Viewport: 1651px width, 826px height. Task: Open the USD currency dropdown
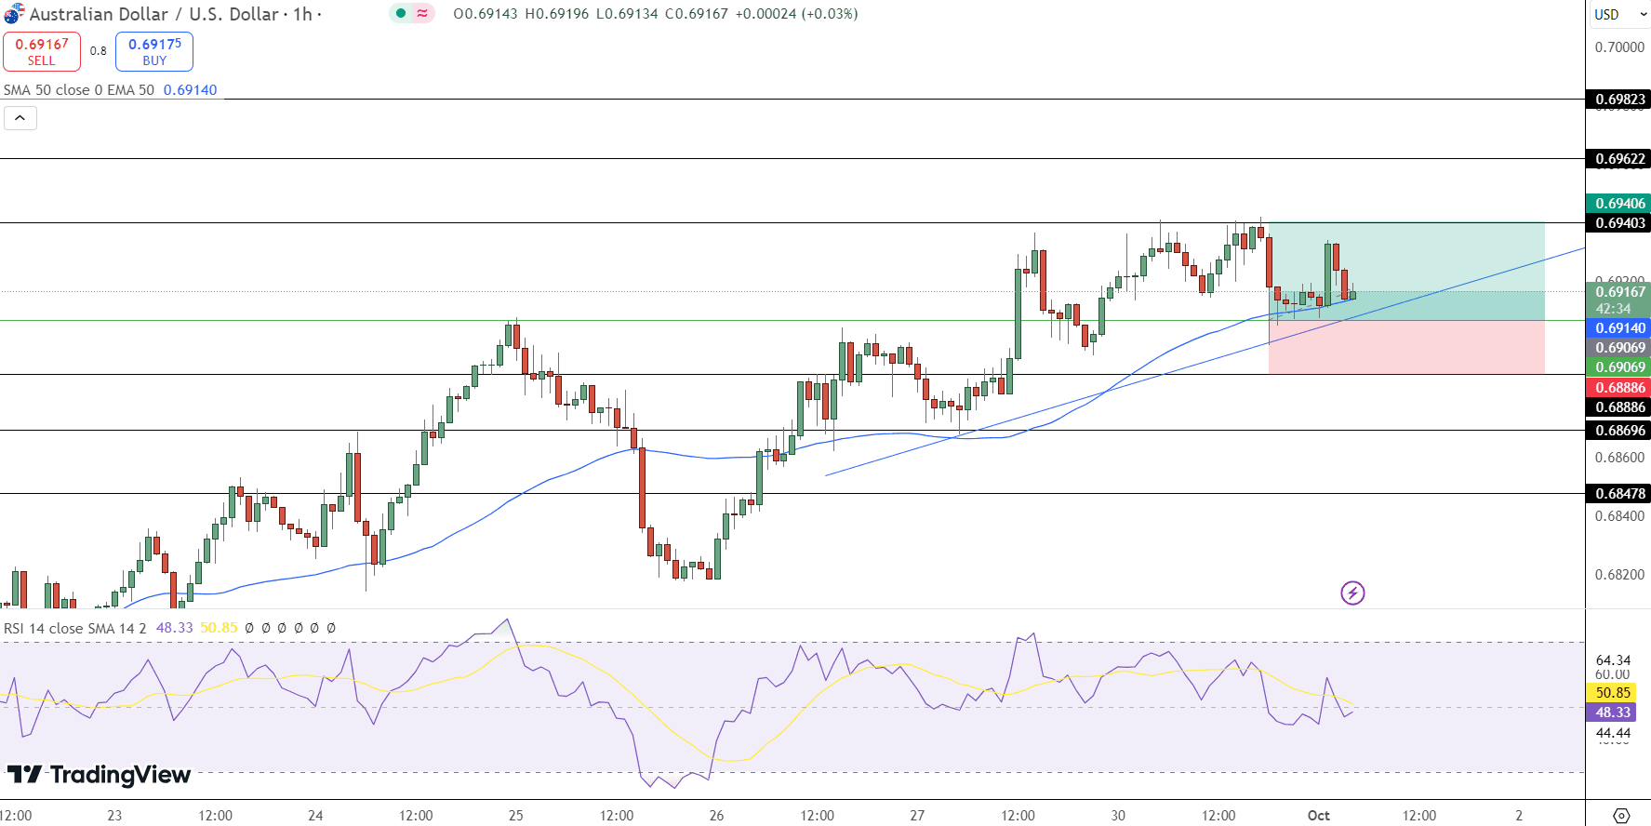[1618, 14]
